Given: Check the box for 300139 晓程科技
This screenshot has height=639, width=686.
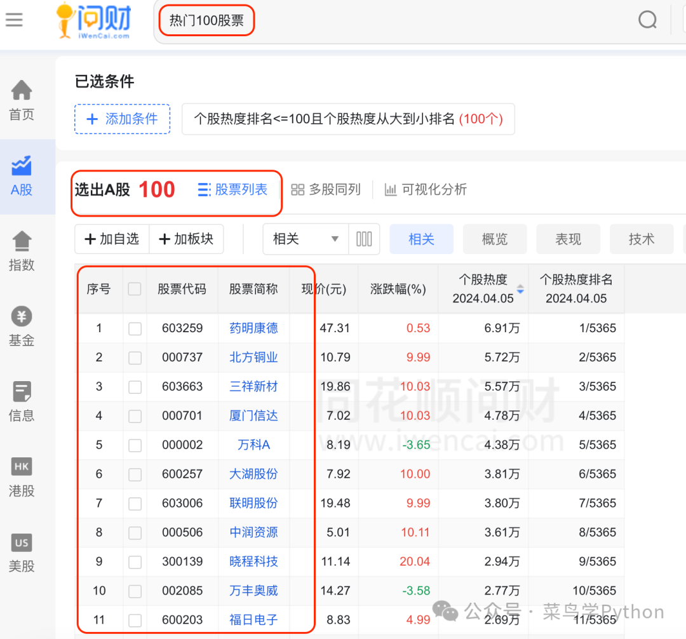Looking at the screenshot, I should (x=135, y=562).
